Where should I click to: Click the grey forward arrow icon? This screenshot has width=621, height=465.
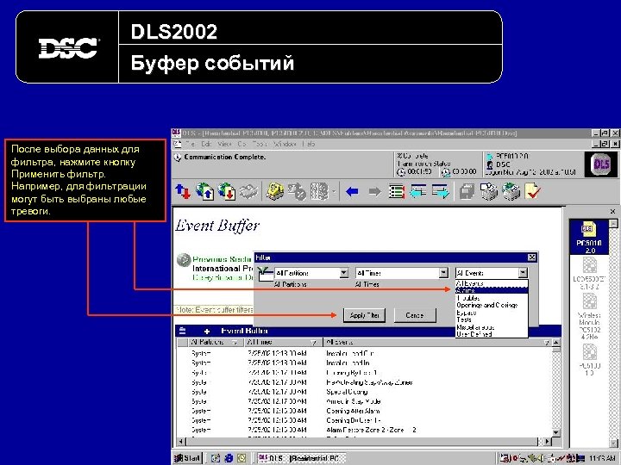coord(374,192)
